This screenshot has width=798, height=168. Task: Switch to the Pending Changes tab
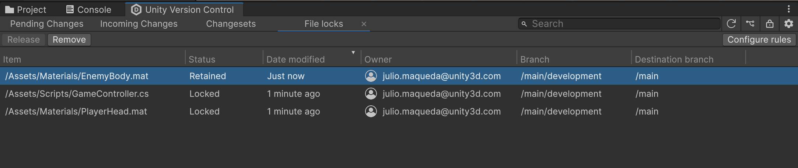[47, 24]
